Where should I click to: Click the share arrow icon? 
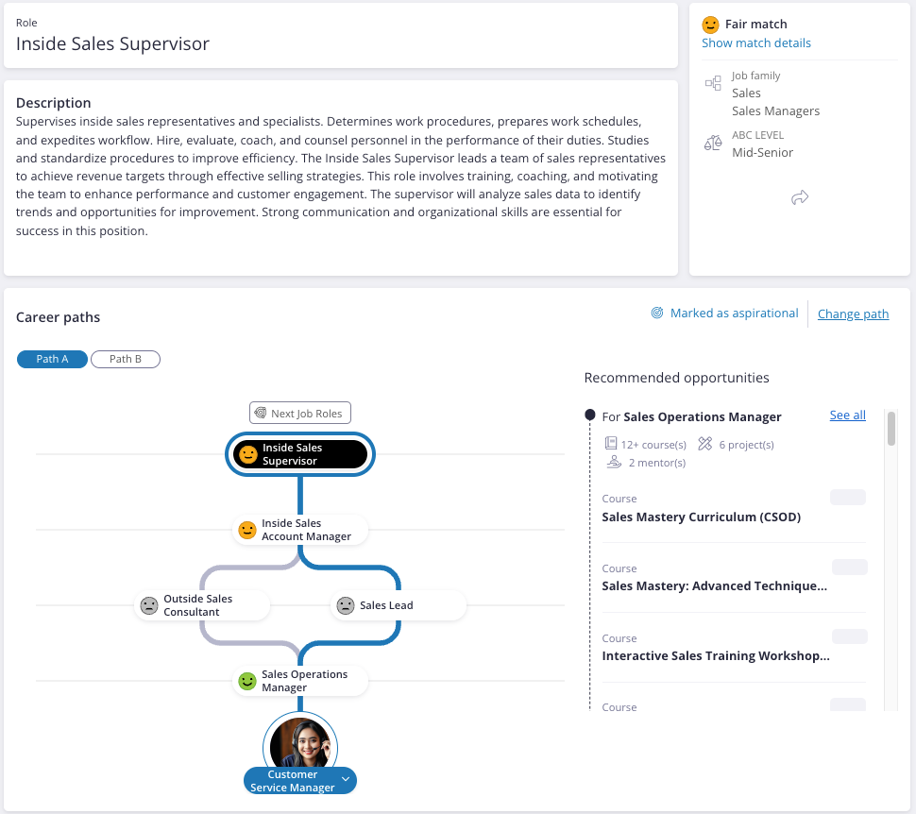(800, 197)
